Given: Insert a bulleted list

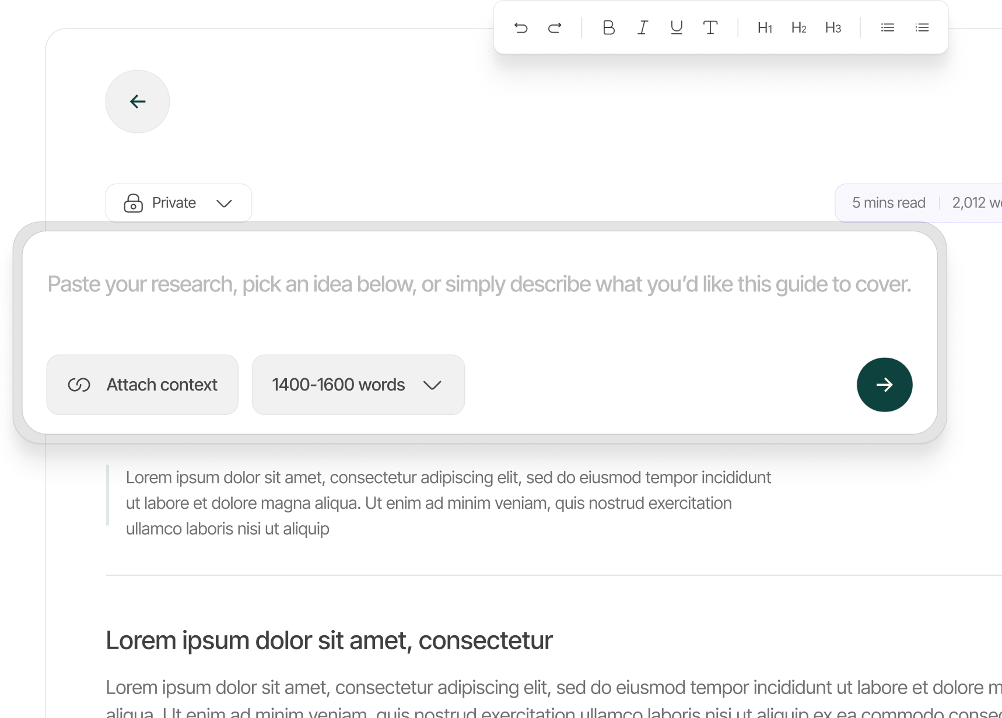Looking at the screenshot, I should [x=888, y=27].
